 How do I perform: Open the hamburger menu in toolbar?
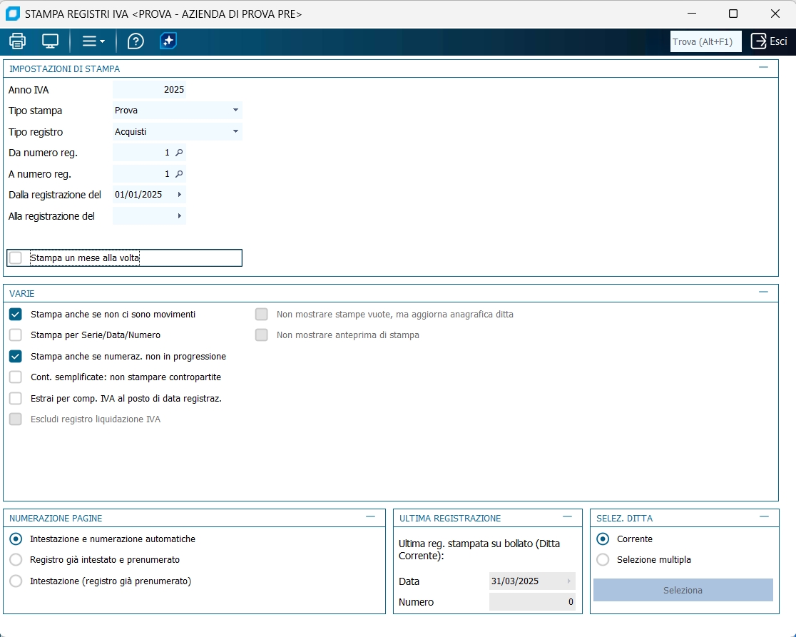[93, 41]
